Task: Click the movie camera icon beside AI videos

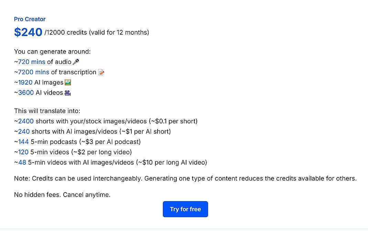Action: (x=67, y=92)
